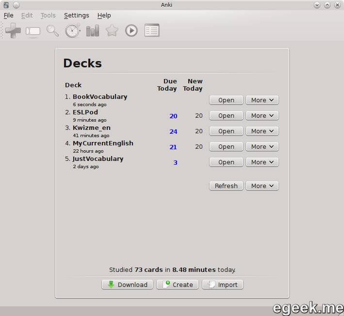Click the Download button
The height and width of the screenshot is (316, 344).
pos(127,284)
